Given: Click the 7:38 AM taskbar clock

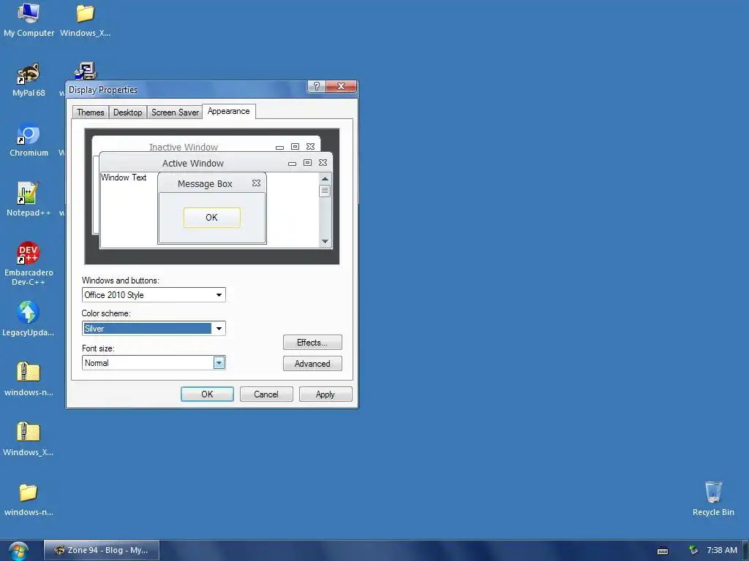Looking at the screenshot, I should click(x=722, y=550).
